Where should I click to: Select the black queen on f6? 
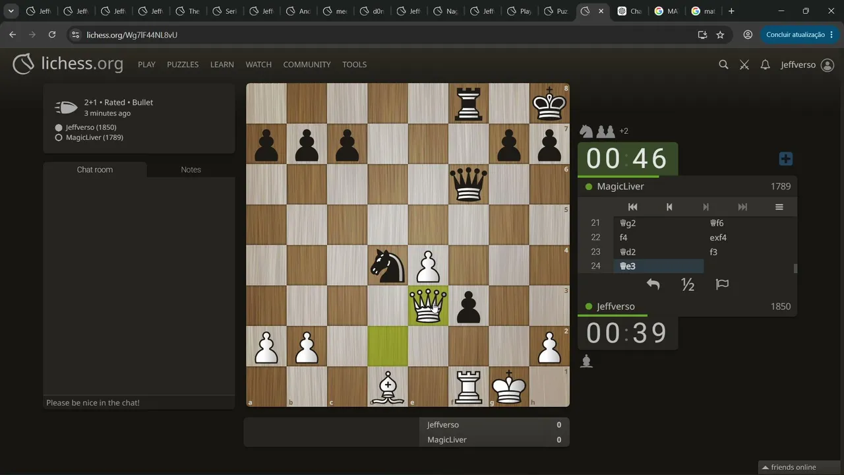tap(468, 184)
